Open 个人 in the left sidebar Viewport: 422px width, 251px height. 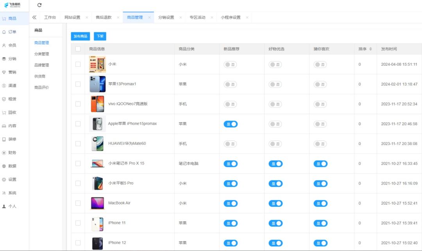(12, 206)
